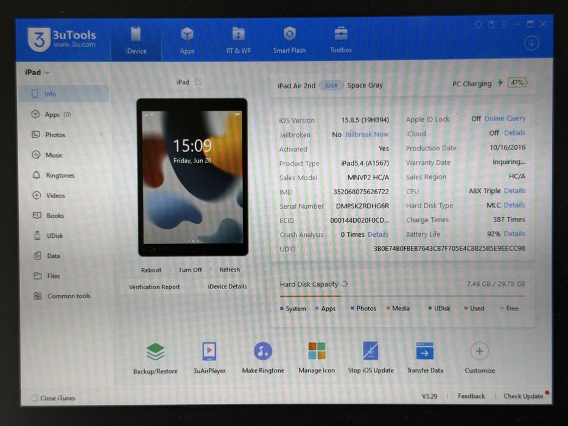Switch to RT & WP tab
Image resolution: width=568 pixels, height=426 pixels.
coord(239,41)
